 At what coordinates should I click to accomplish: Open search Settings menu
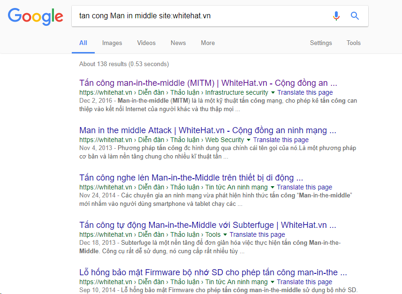click(x=321, y=43)
